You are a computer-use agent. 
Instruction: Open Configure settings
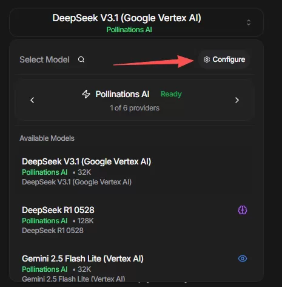(x=224, y=59)
